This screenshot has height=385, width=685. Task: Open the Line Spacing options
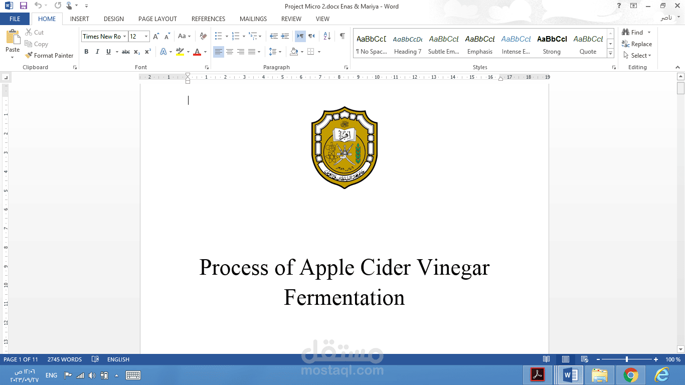coord(275,52)
